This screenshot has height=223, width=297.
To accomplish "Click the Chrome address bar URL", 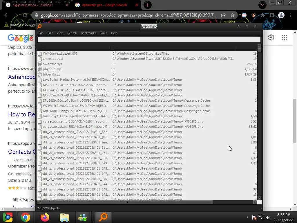I will tap(128, 15).
